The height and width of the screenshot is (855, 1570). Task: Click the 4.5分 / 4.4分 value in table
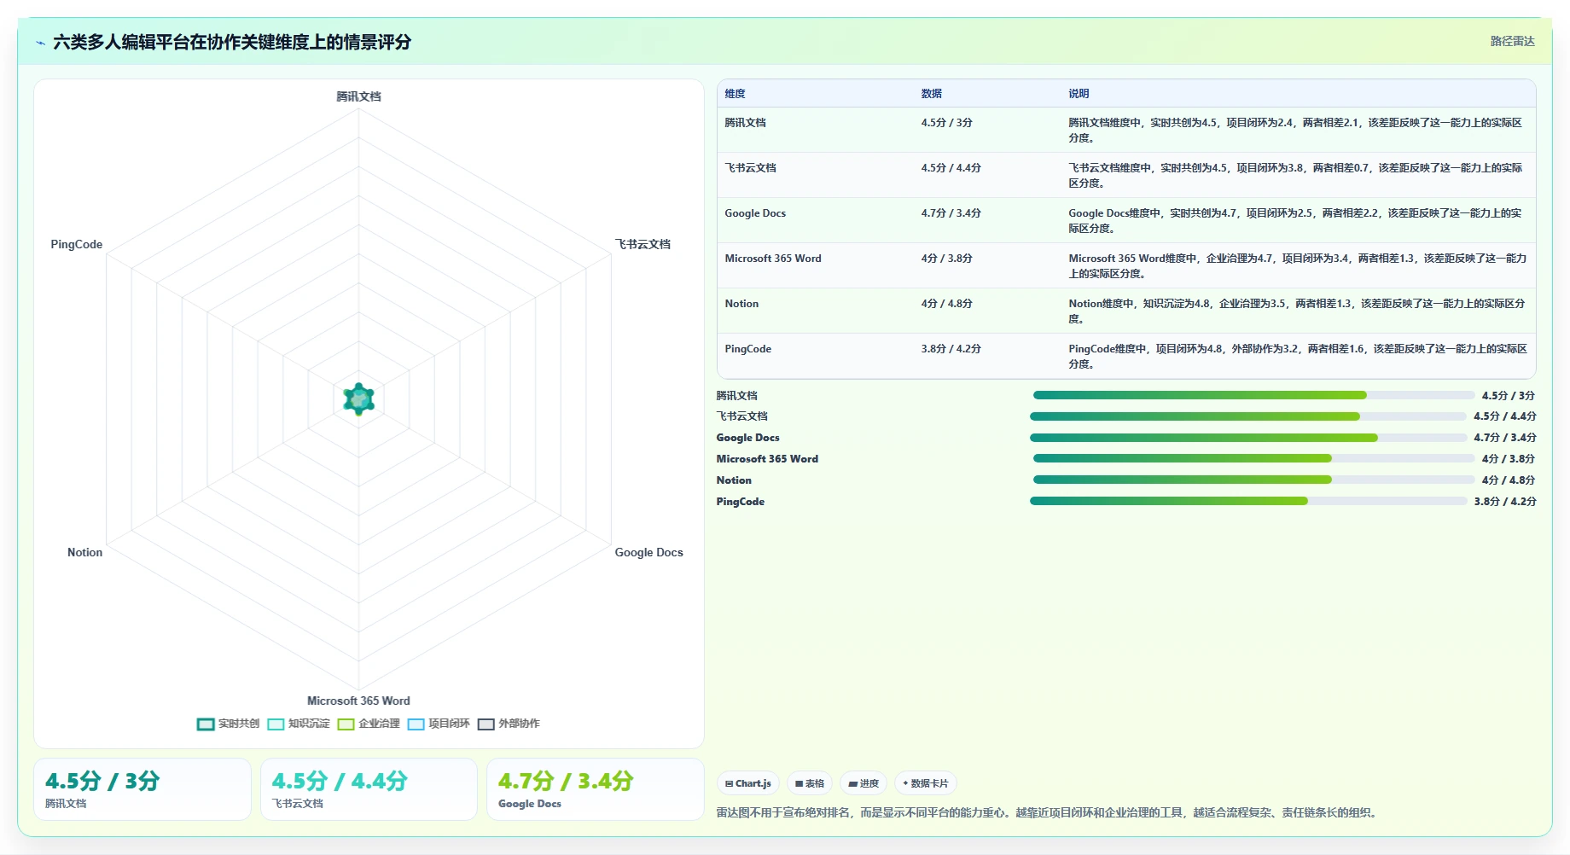pos(951,168)
